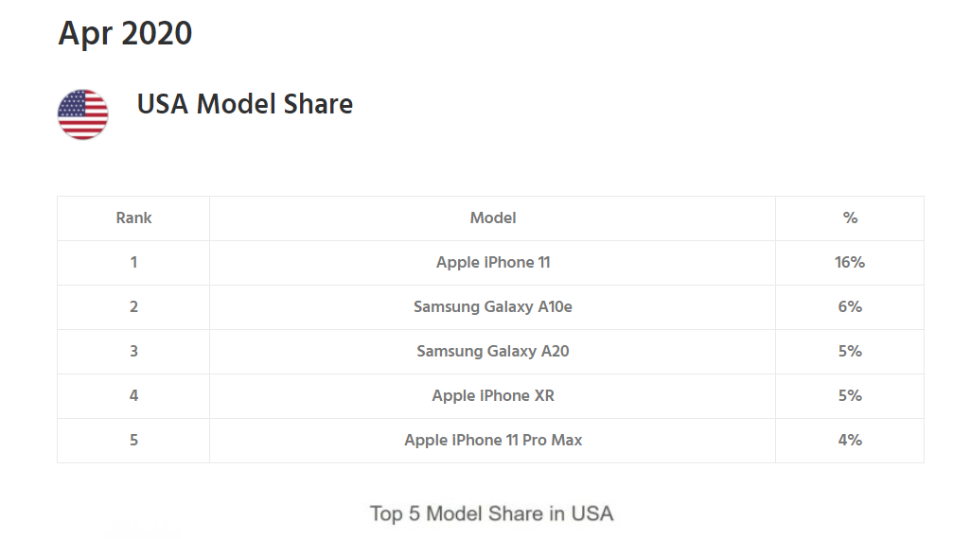
Task: Click the Rank column header
Action: point(133,217)
